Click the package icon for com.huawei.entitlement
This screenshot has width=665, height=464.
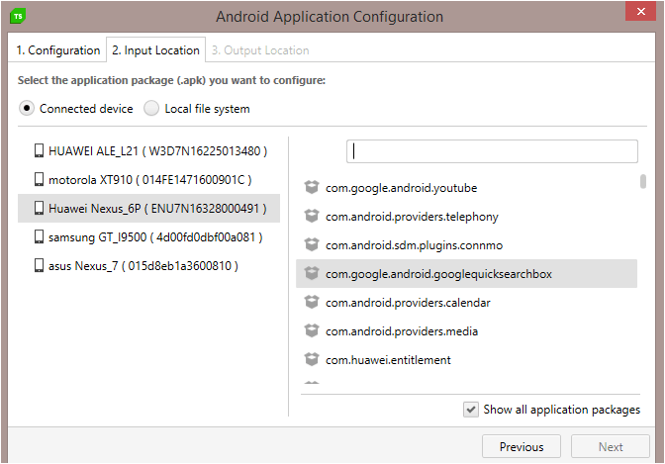(312, 360)
